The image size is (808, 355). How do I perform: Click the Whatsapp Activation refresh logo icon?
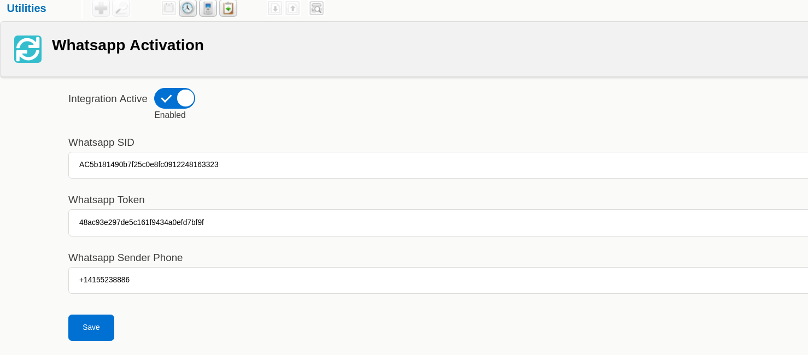[28, 49]
